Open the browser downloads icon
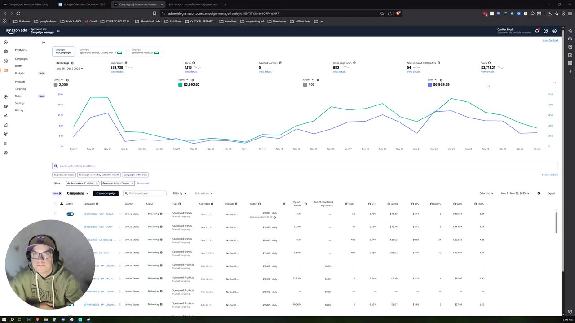The width and height of the screenshot is (575, 323). [x=550, y=13]
